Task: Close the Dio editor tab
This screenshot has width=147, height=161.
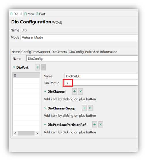Action: coord(21,14)
